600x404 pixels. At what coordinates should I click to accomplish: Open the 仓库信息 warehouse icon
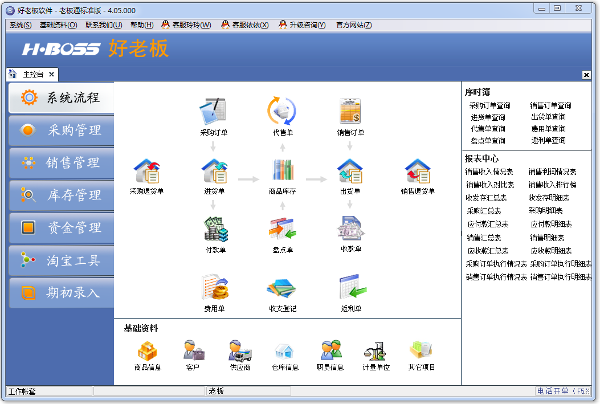tap(284, 351)
